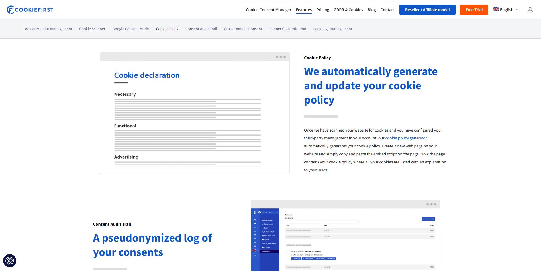Click the 'Cookie Policy' label above heading
Image resolution: width=541 pixels, height=271 pixels.
pos(317,58)
